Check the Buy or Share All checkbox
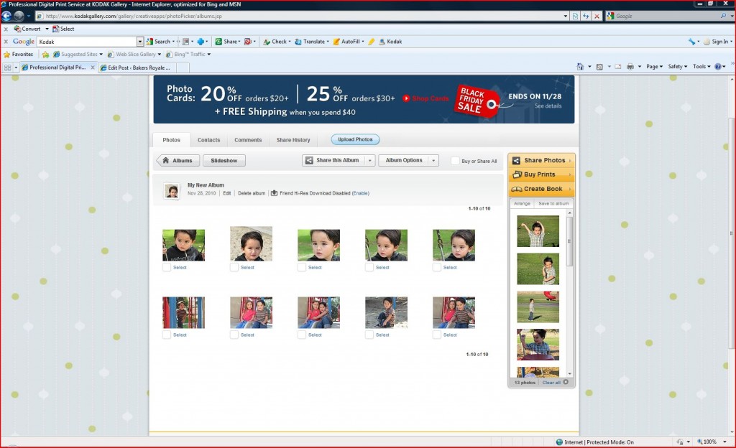 (455, 161)
